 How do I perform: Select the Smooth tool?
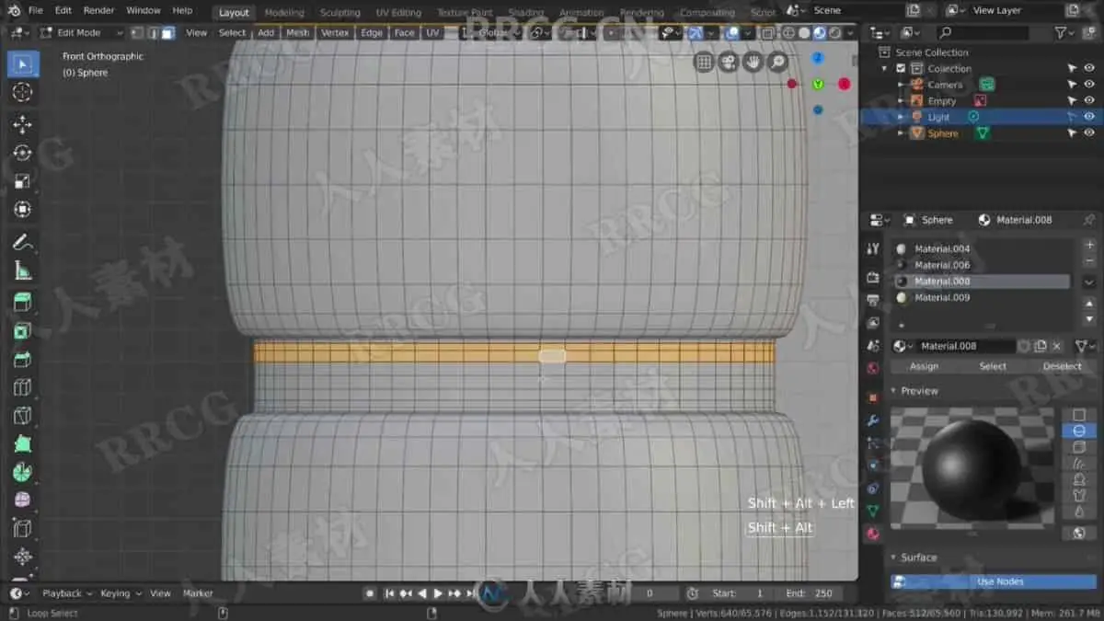(x=23, y=500)
